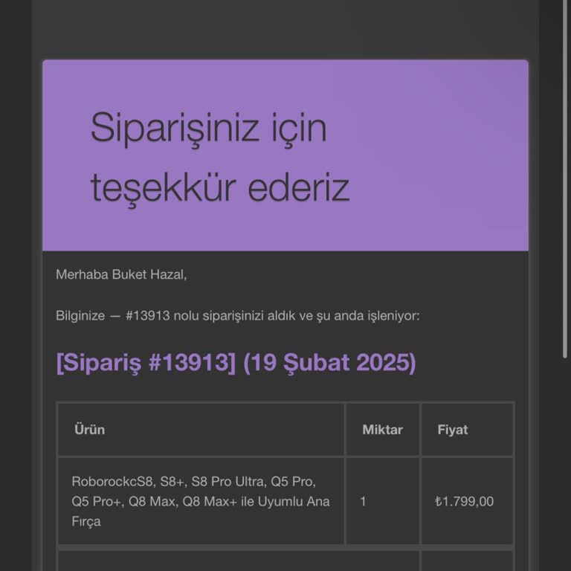Click the sentence mentioning order #13913 being processed

(237, 316)
